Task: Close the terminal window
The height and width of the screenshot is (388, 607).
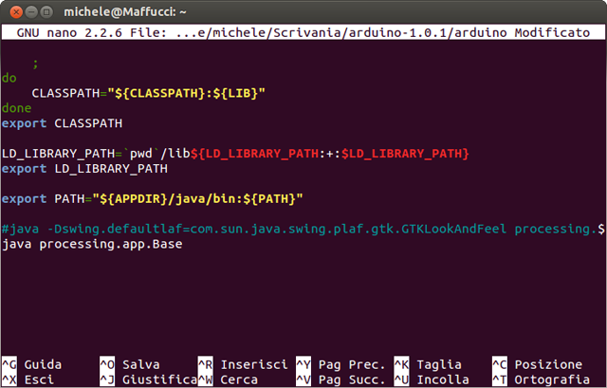Action: 13,11
